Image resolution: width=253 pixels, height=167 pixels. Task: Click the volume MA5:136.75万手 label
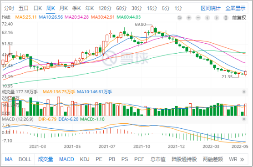point(59,92)
